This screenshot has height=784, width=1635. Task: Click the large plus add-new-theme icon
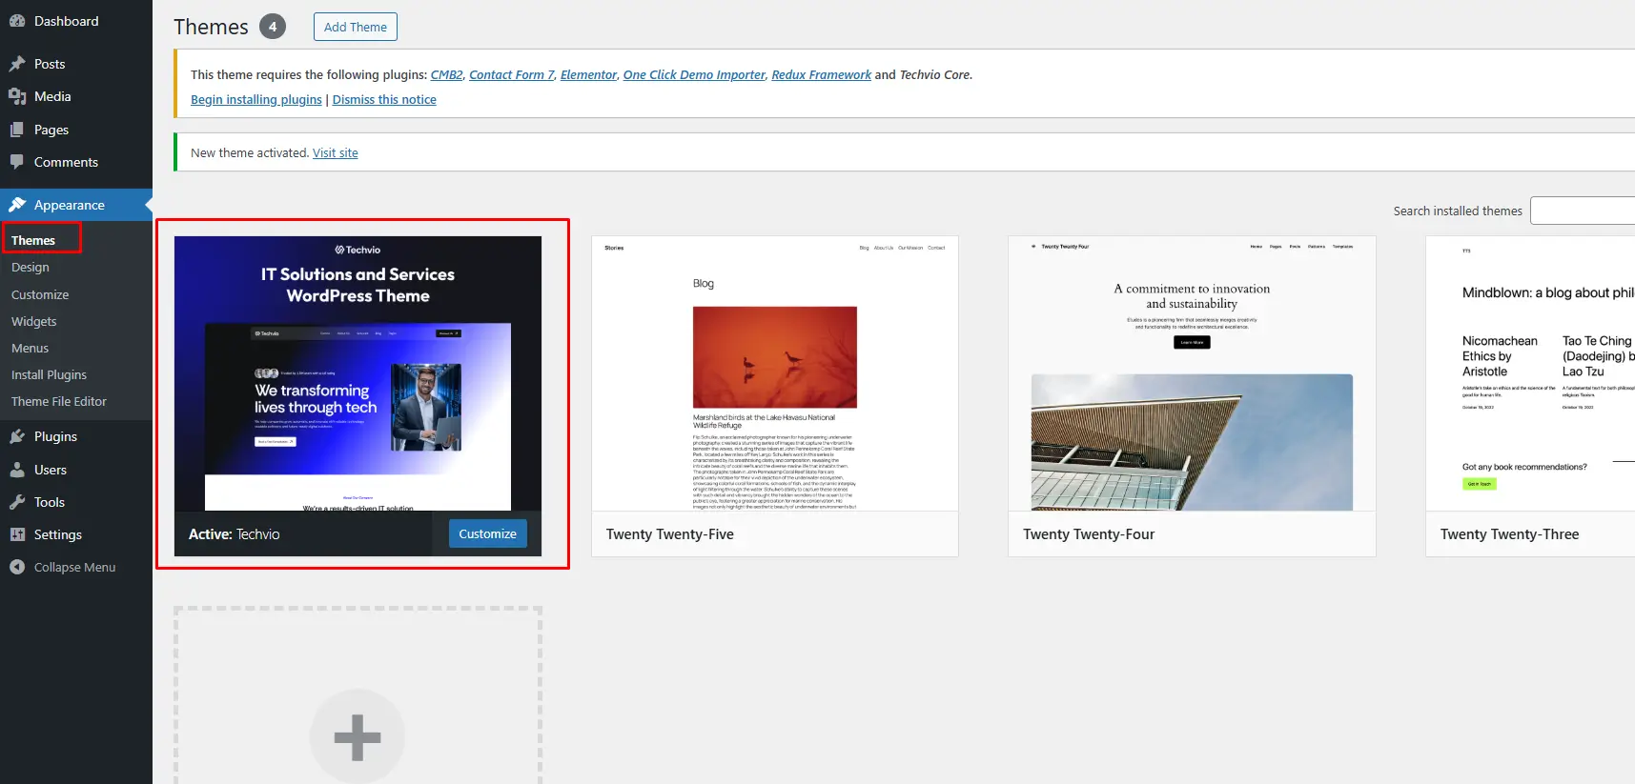click(x=358, y=736)
